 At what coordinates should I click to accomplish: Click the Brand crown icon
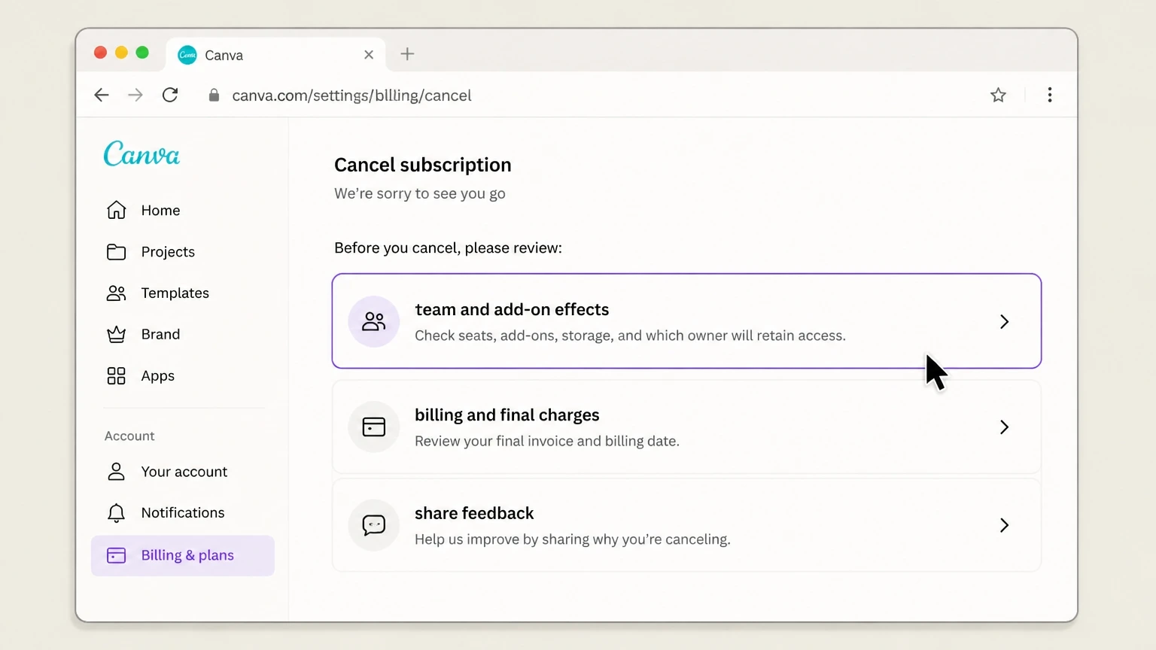click(x=116, y=334)
